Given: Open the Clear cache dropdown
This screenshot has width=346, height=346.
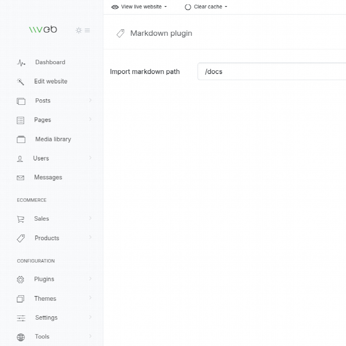Looking at the screenshot, I should coord(206,7).
